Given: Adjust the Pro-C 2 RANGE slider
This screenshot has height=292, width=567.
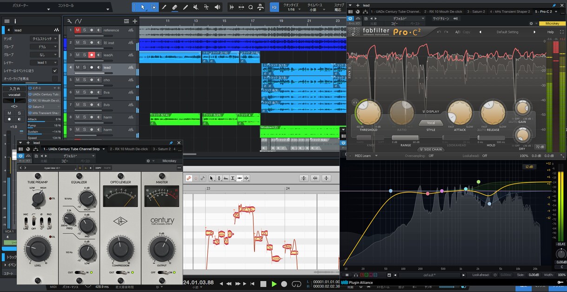Looking at the screenshot, I should coord(406,138).
